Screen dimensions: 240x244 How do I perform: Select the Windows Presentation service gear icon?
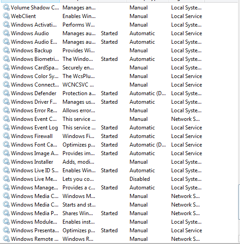6,230
